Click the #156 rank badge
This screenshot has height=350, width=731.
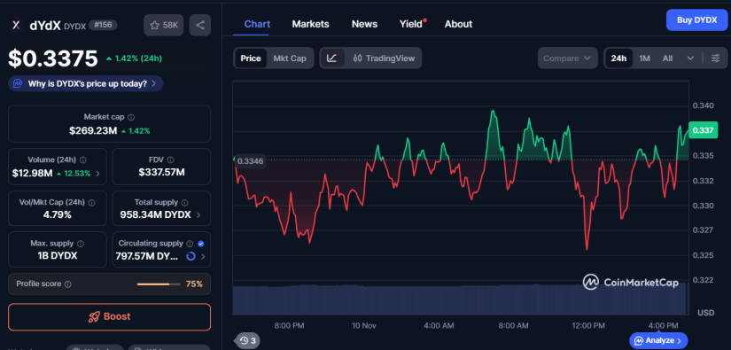103,25
